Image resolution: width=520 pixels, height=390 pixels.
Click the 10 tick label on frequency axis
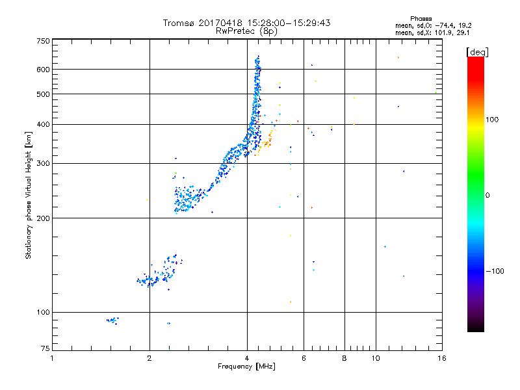tap(376, 358)
